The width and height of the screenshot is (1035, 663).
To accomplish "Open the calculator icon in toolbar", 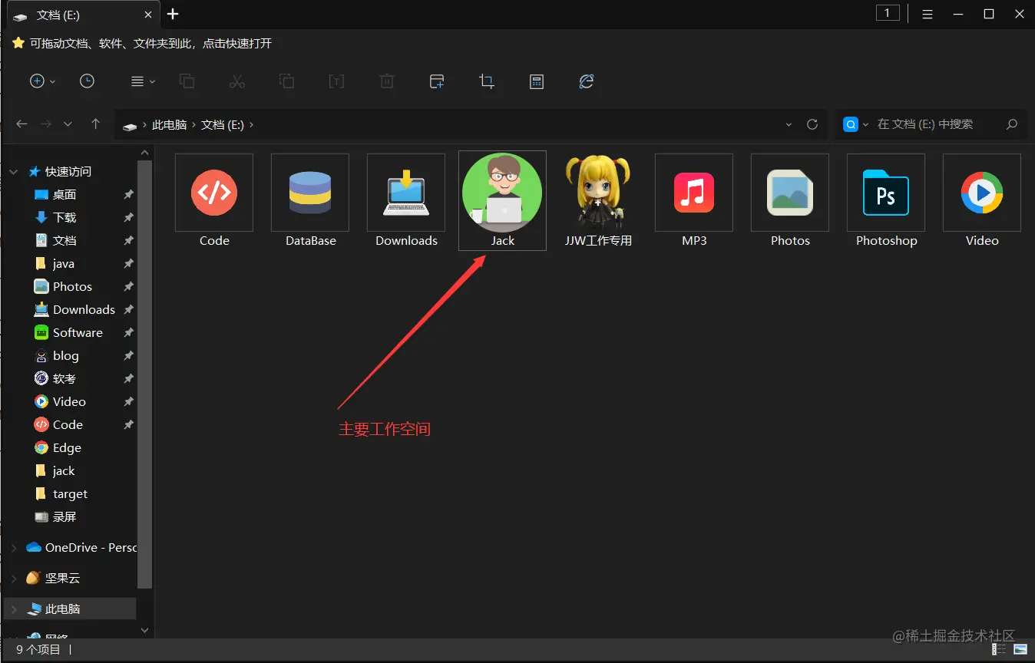I will tap(537, 81).
